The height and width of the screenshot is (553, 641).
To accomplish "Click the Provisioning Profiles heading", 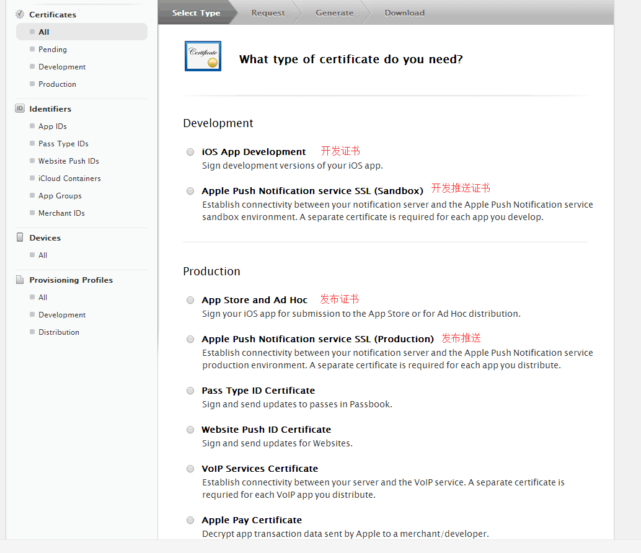I will (x=71, y=280).
